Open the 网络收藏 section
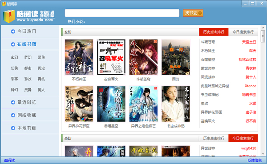The width and height of the screenshot is (267, 164). (x=27, y=115)
